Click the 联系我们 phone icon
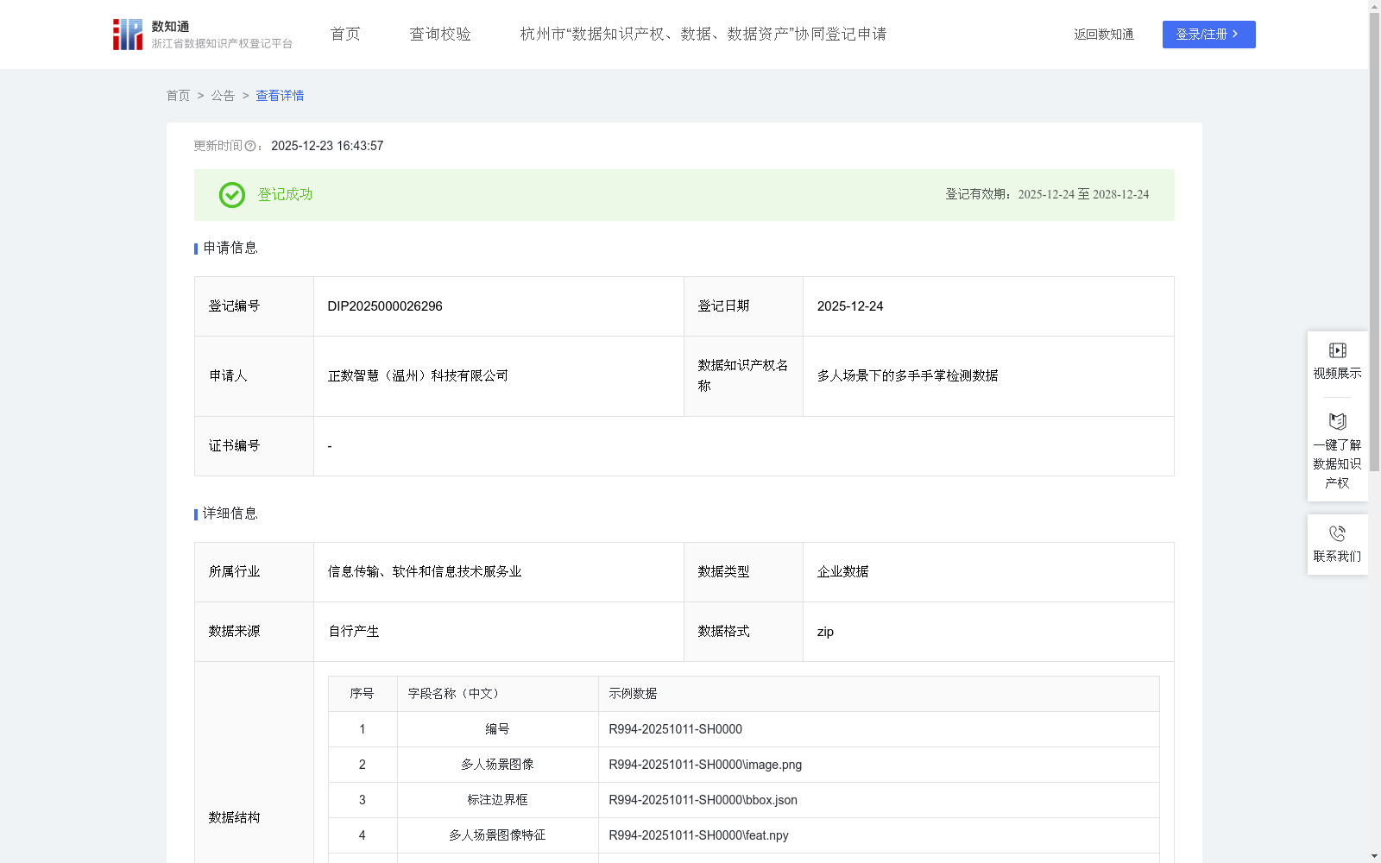Viewport: 1381px width, 863px height. tap(1338, 533)
